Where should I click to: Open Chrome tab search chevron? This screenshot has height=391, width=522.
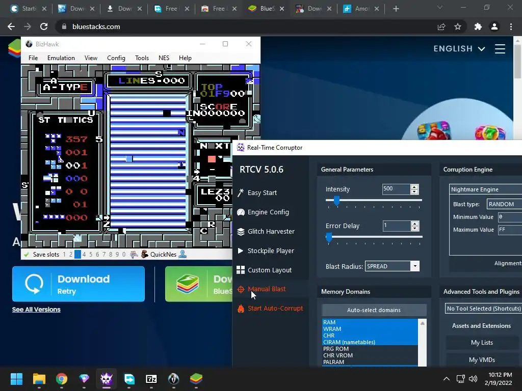coord(440,7)
